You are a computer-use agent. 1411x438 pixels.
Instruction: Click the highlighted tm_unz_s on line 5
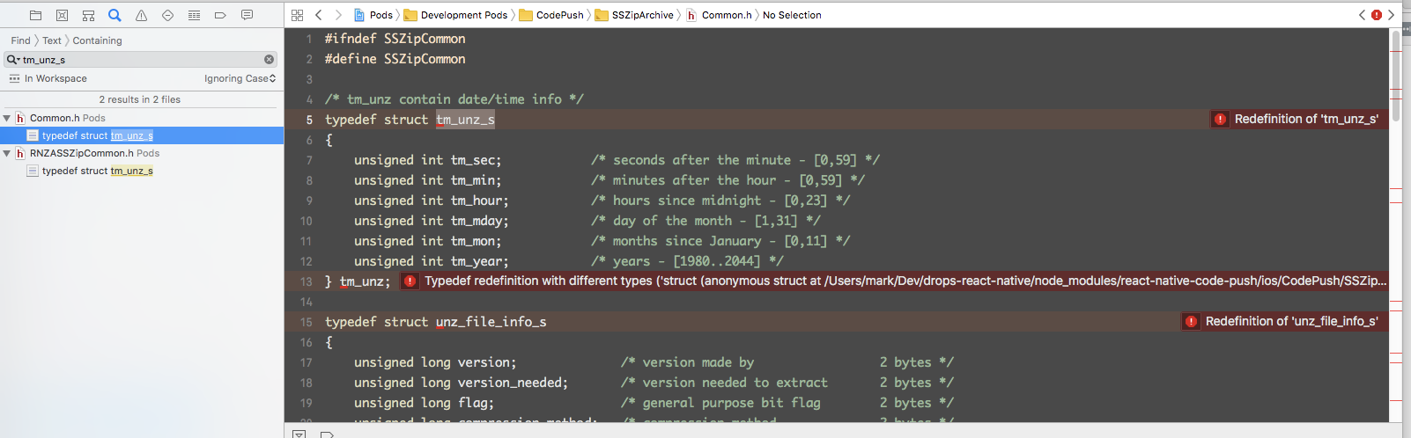point(465,120)
